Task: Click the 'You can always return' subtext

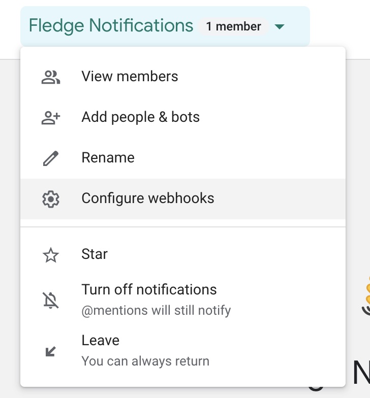Action: tap(145, 361)
